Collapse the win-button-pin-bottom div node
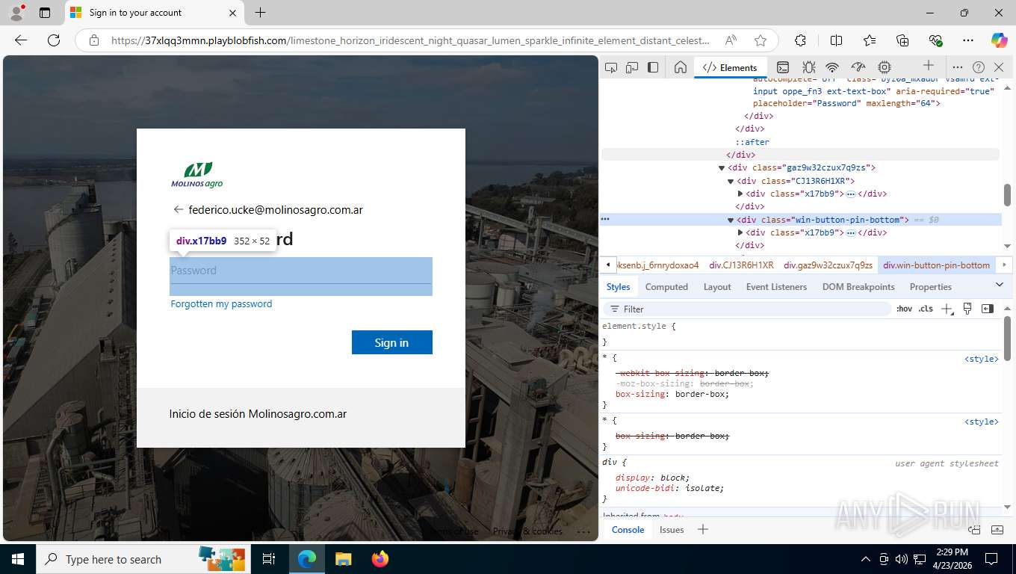 coord(731,220)
